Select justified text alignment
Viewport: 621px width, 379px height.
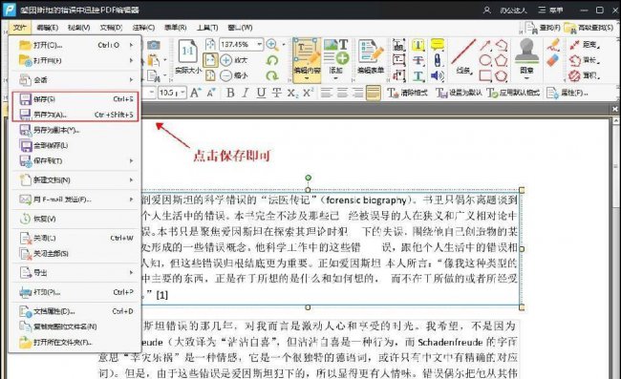coord(374,93)
